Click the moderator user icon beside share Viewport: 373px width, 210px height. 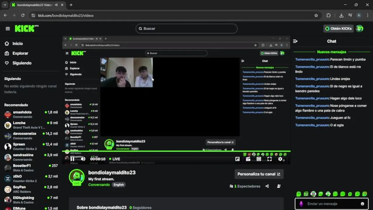point(279,186)
